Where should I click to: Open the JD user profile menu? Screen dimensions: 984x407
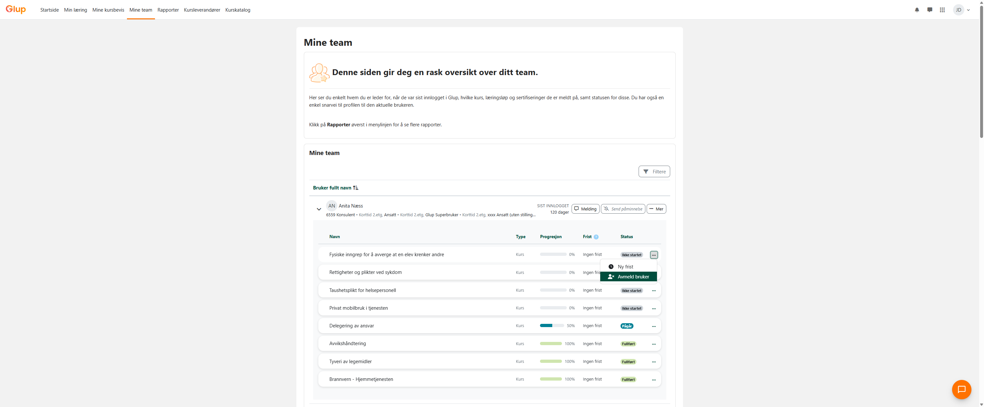pyautogui.click(x=961, y=10)
